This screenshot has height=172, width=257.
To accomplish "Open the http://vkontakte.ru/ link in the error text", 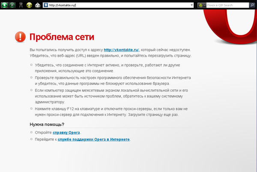I will 122,50.
